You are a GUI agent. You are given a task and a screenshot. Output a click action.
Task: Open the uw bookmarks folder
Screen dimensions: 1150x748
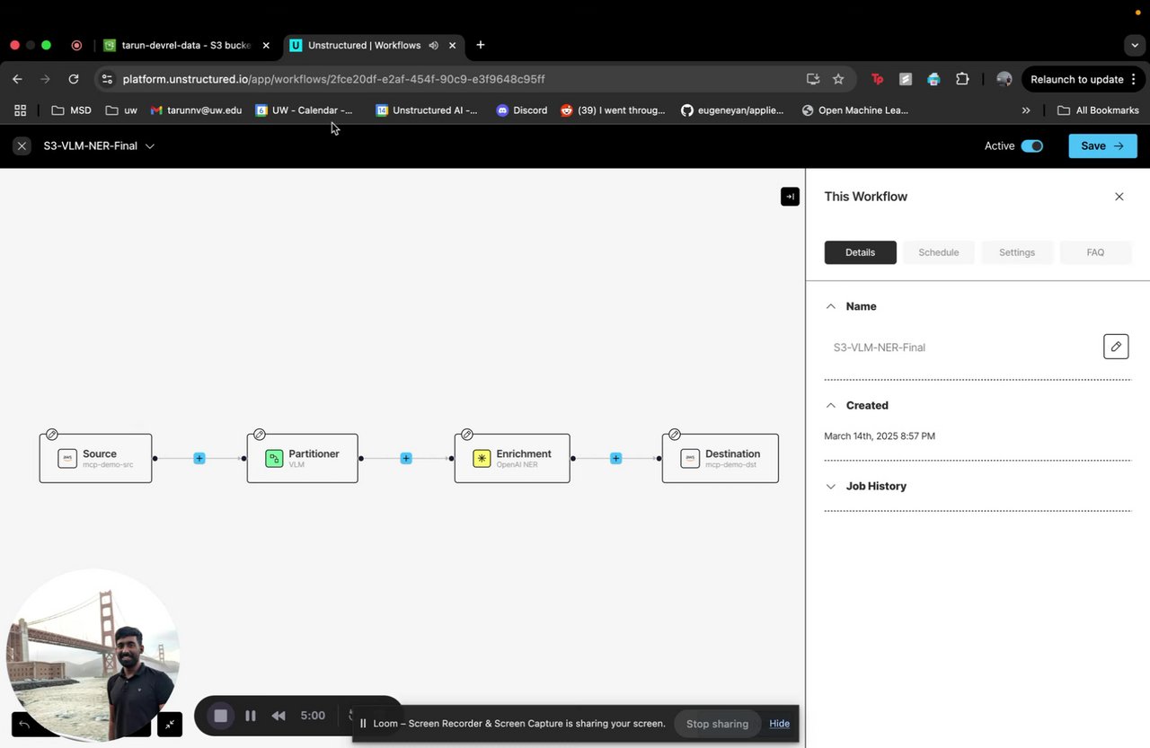[121, 110]
